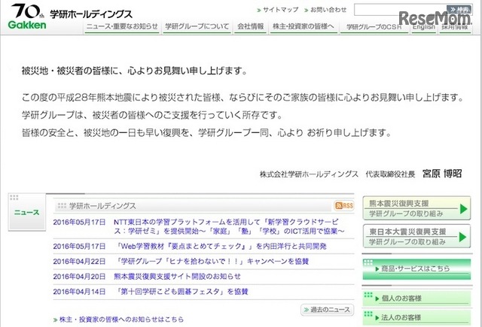Click the 過去のニュース button

click(x=327, y=310)
